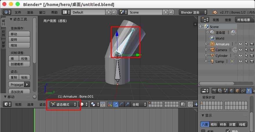Click the 移动 (Translate) button

click(x=19, y=34)
